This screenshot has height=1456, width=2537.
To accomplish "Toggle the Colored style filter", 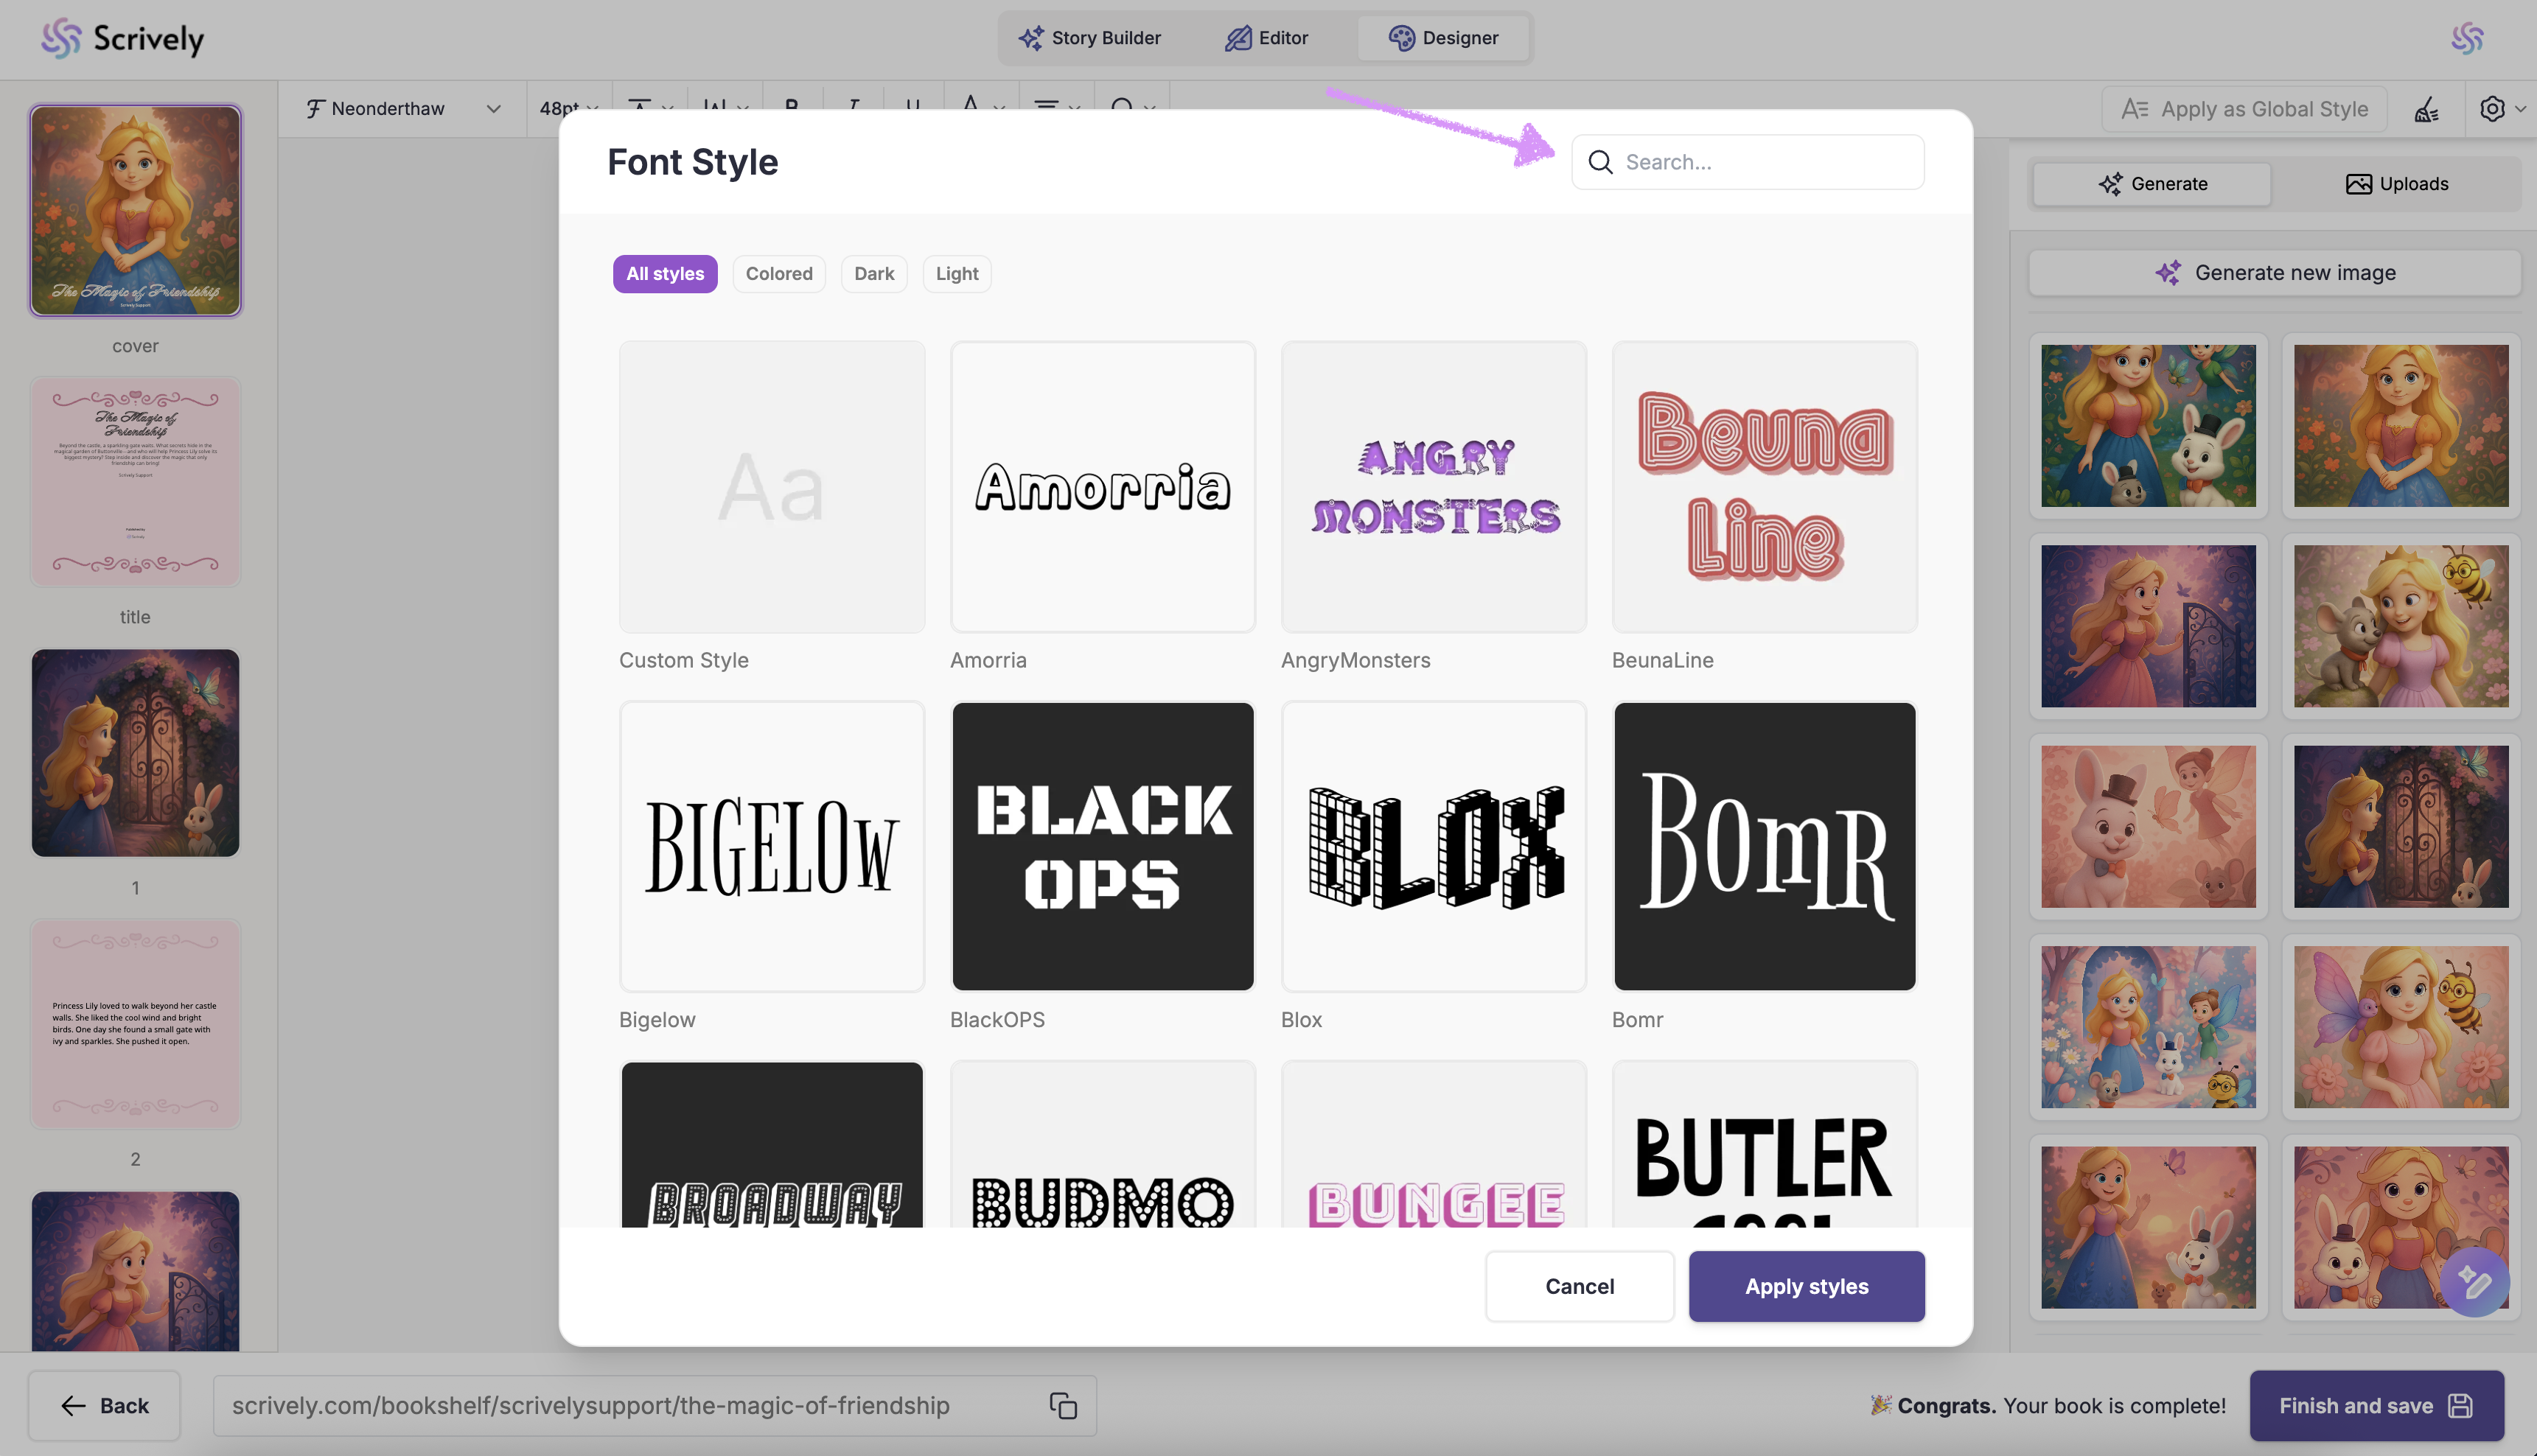I will 778,273.
